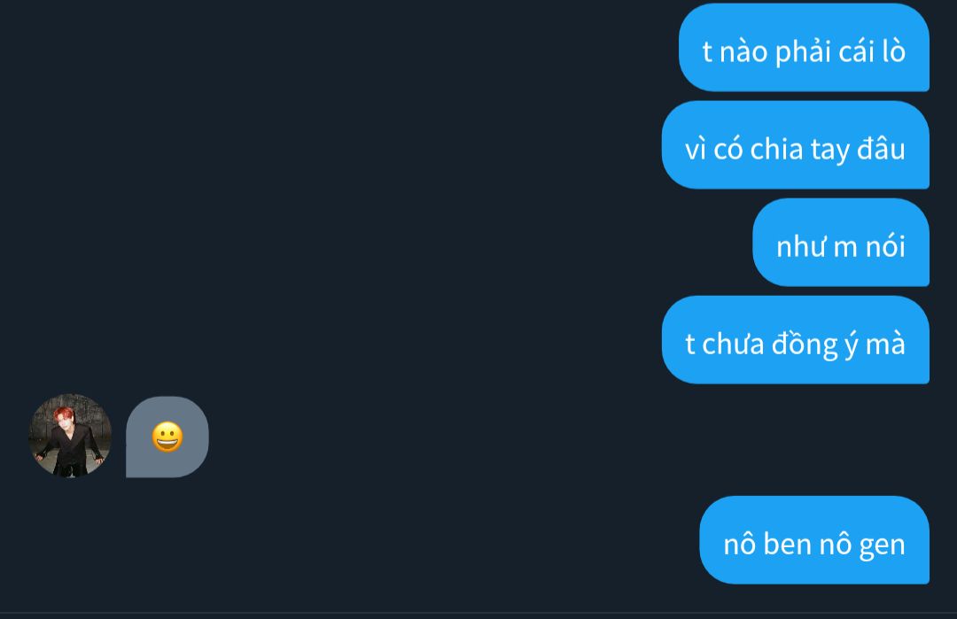Click the grinning face emoji
Viewport: 957px width, 619px height.
click(x=167, y=437)
